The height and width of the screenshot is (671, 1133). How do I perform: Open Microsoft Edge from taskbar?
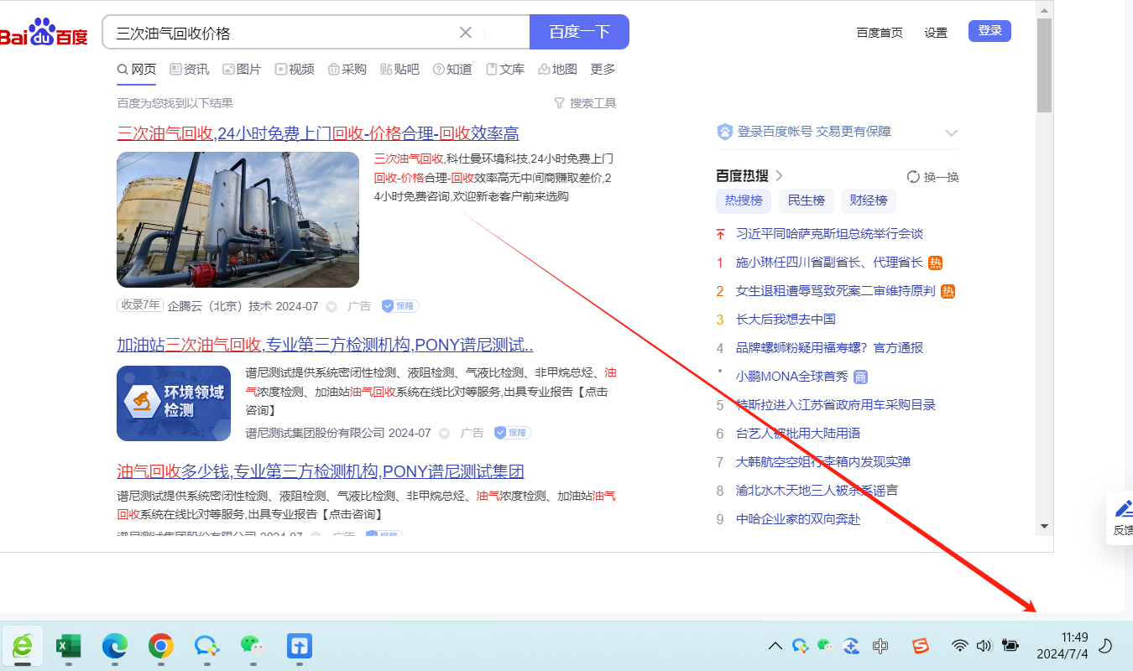tap(114, 646)
